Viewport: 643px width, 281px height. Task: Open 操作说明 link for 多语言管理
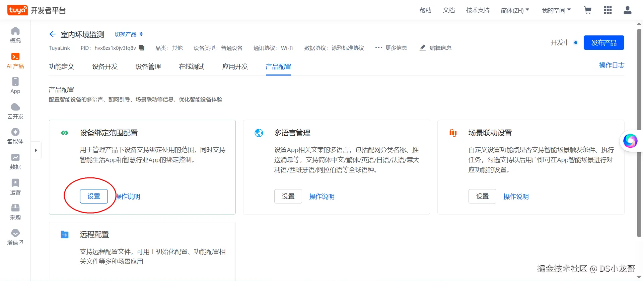(322, 196)
